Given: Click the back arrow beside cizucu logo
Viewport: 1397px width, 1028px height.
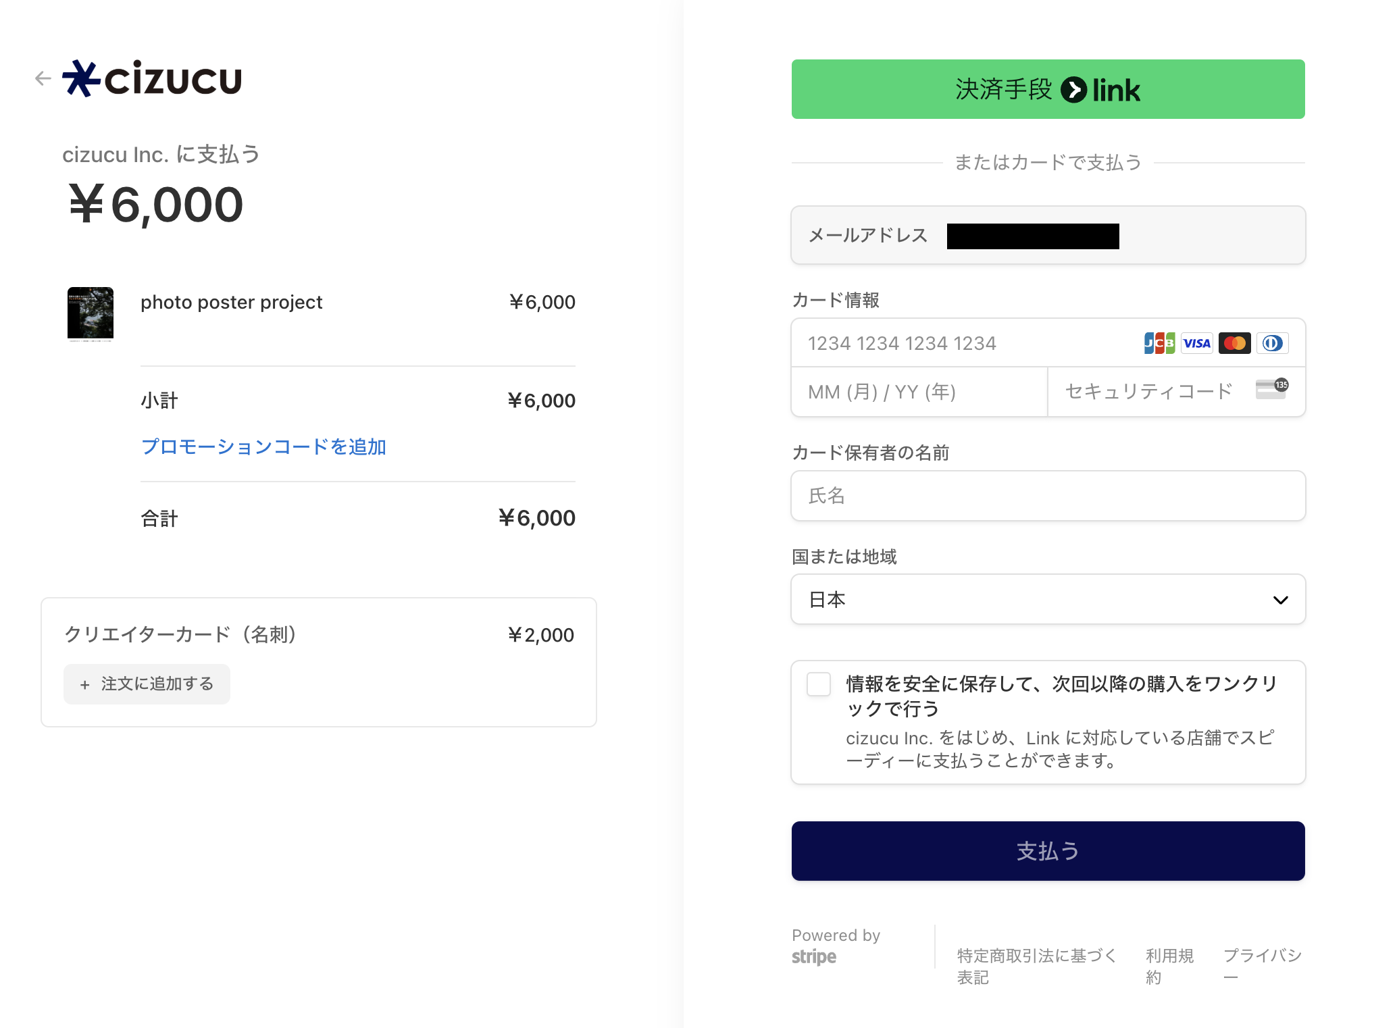Looking at the screenshot, I should click(x=43, y=78).
